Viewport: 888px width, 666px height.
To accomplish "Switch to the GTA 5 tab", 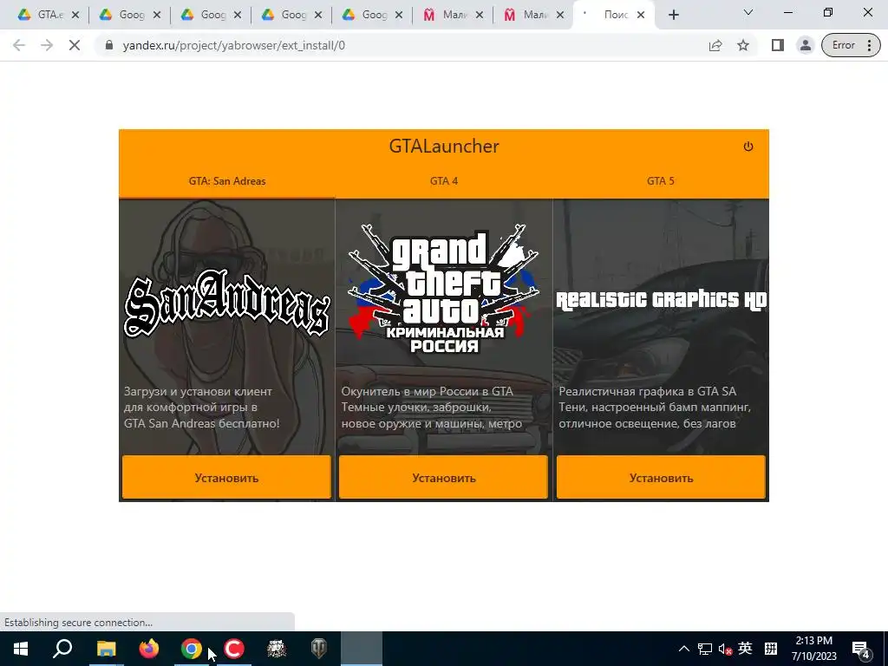I will pyautogui.click(x=660, y=181).
